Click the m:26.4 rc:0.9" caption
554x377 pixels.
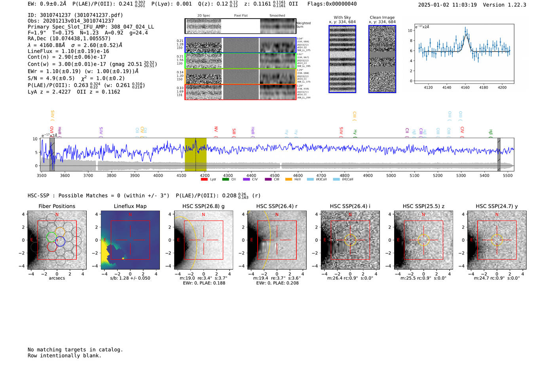tap(350, 278)
